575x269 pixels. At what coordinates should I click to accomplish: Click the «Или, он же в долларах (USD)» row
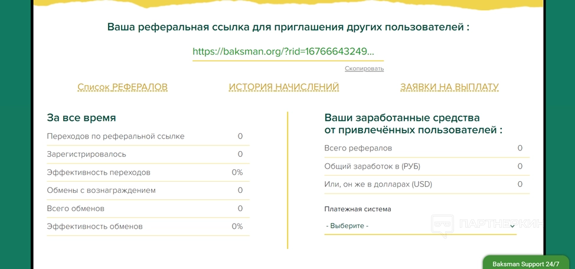point(425,184)
